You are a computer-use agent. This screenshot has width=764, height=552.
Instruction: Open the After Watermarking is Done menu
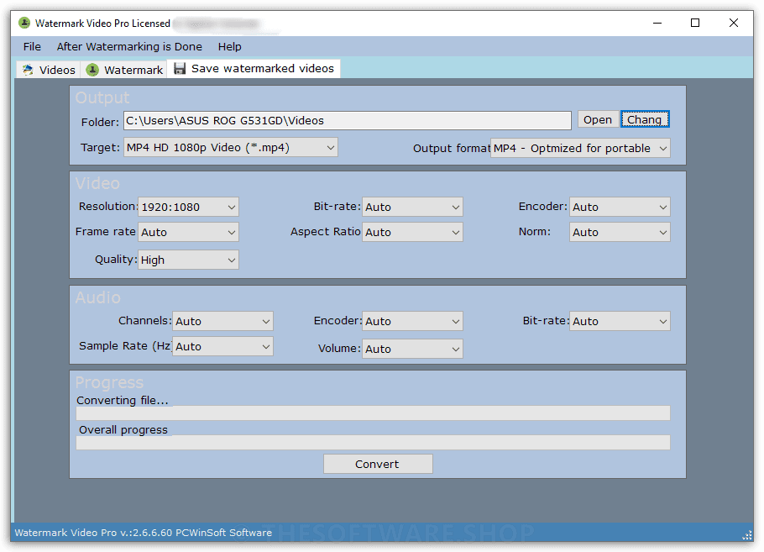coord(129,46)
